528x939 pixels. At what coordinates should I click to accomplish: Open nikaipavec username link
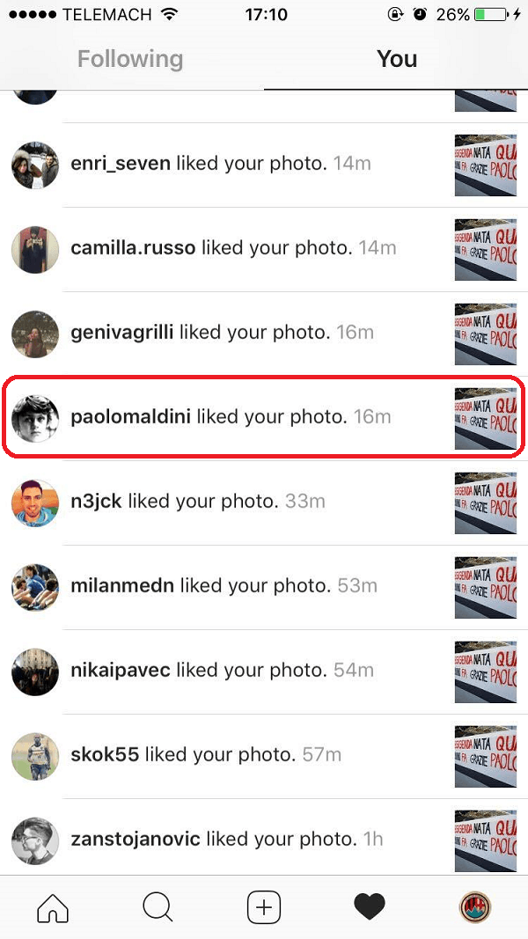coord(121,670)
